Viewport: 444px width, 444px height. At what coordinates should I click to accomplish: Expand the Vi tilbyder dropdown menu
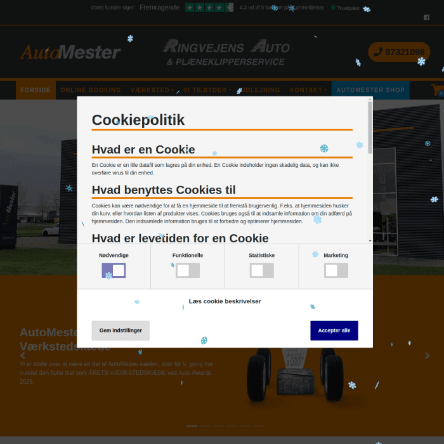coord(207,90)
